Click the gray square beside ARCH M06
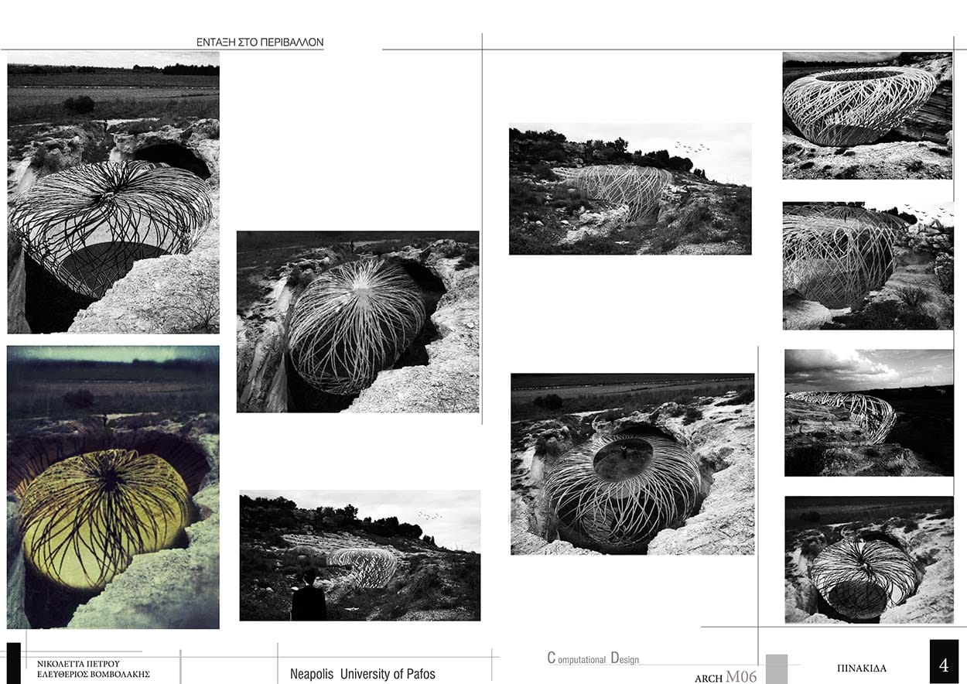967x684 pixels. point(777,669)
